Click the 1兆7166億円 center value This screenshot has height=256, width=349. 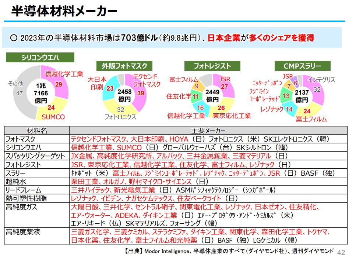coord(41,93)
